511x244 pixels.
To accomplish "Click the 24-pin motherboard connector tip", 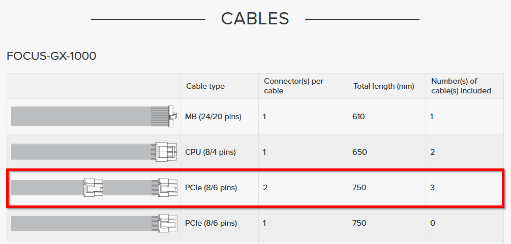I will 172,116.
